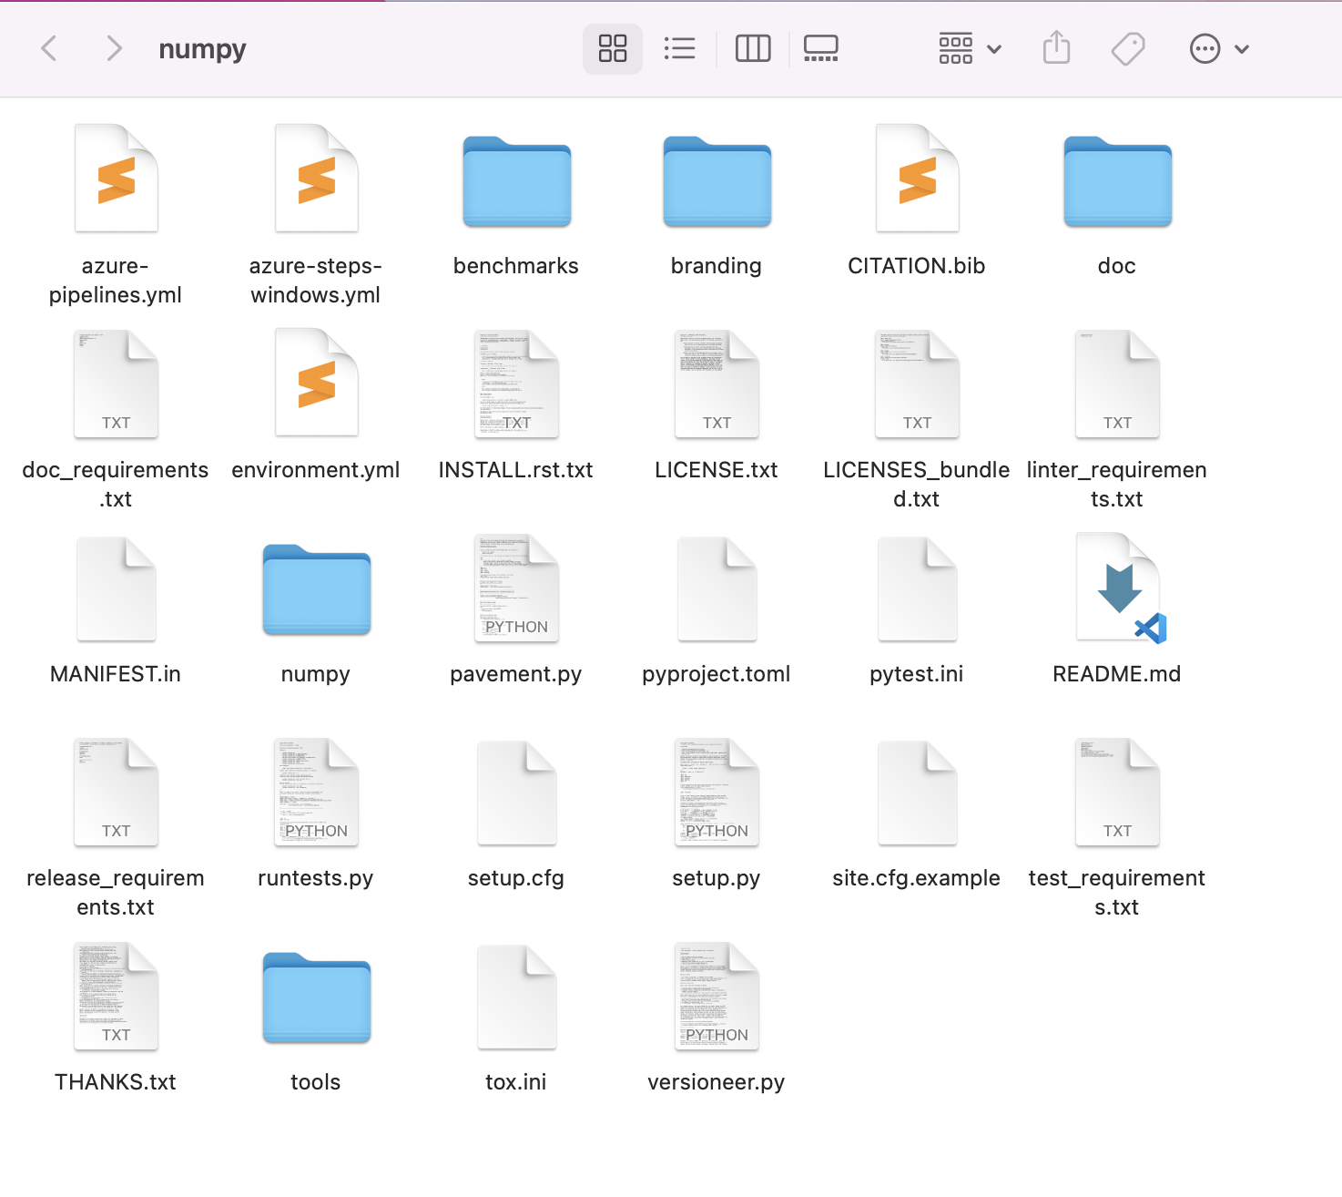The height and width of the screenshot is (1197, 1342).
Task: Select setup.py file icon
Action: click(717, 792)
